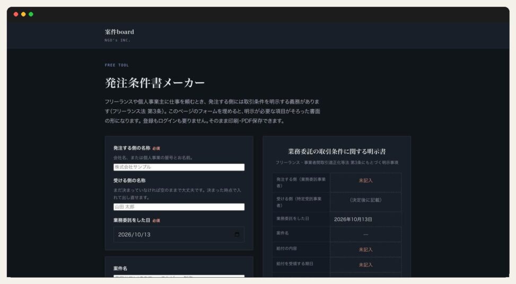Focus the 発注する側の名称 input field
The image size is (516, 284).
[179, 167]
